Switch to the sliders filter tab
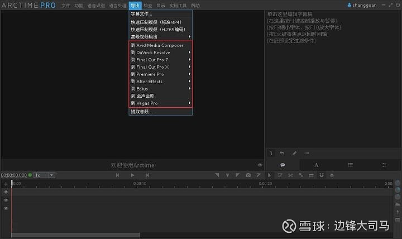This screenshot has width=402, height=239. (384, 165)
